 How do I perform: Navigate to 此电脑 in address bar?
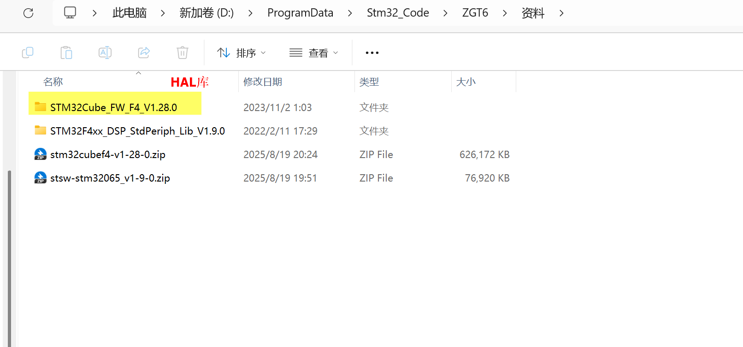pyautogui.click(x=130, y=13)
